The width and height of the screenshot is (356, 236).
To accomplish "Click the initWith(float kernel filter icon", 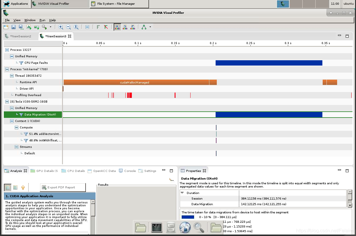I will pos(26,140).
